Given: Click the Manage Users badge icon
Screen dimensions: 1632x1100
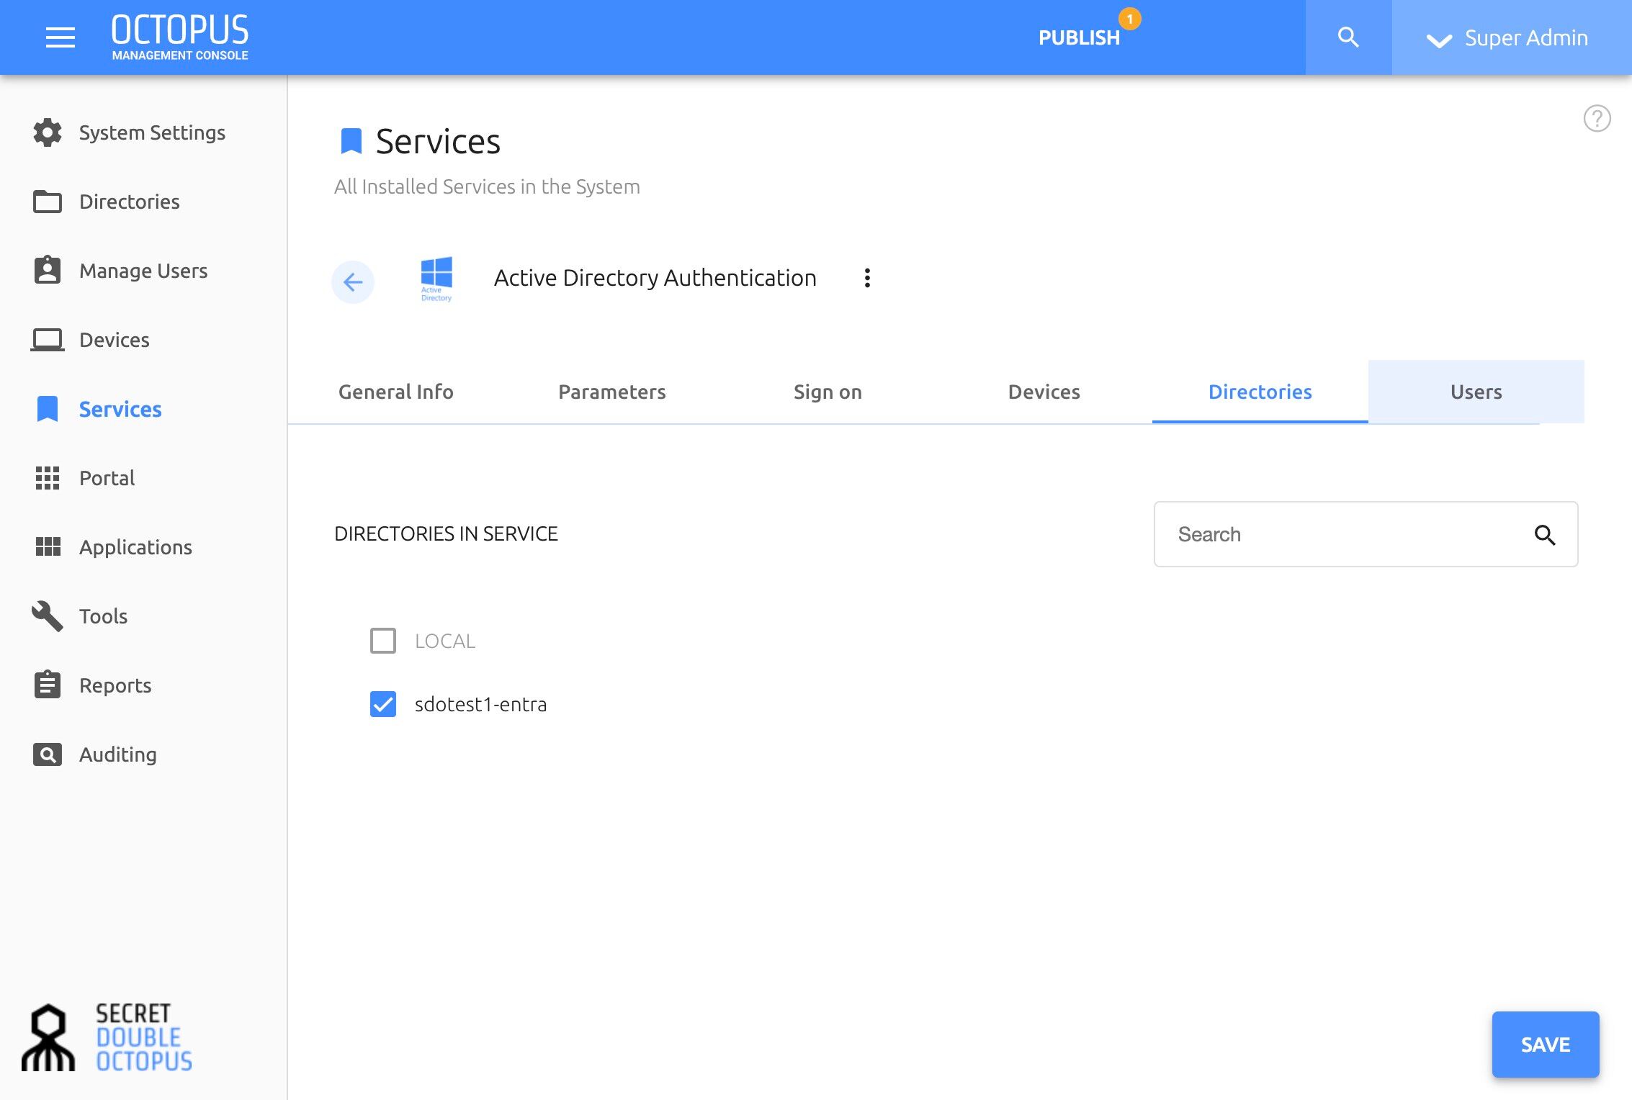Looking at the screenshot, I should [48, 270].
